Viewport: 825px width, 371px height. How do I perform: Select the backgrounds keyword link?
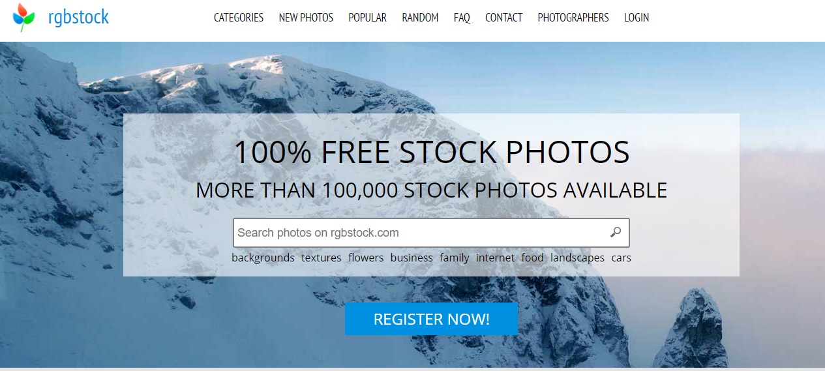click(x=263, y=258)
